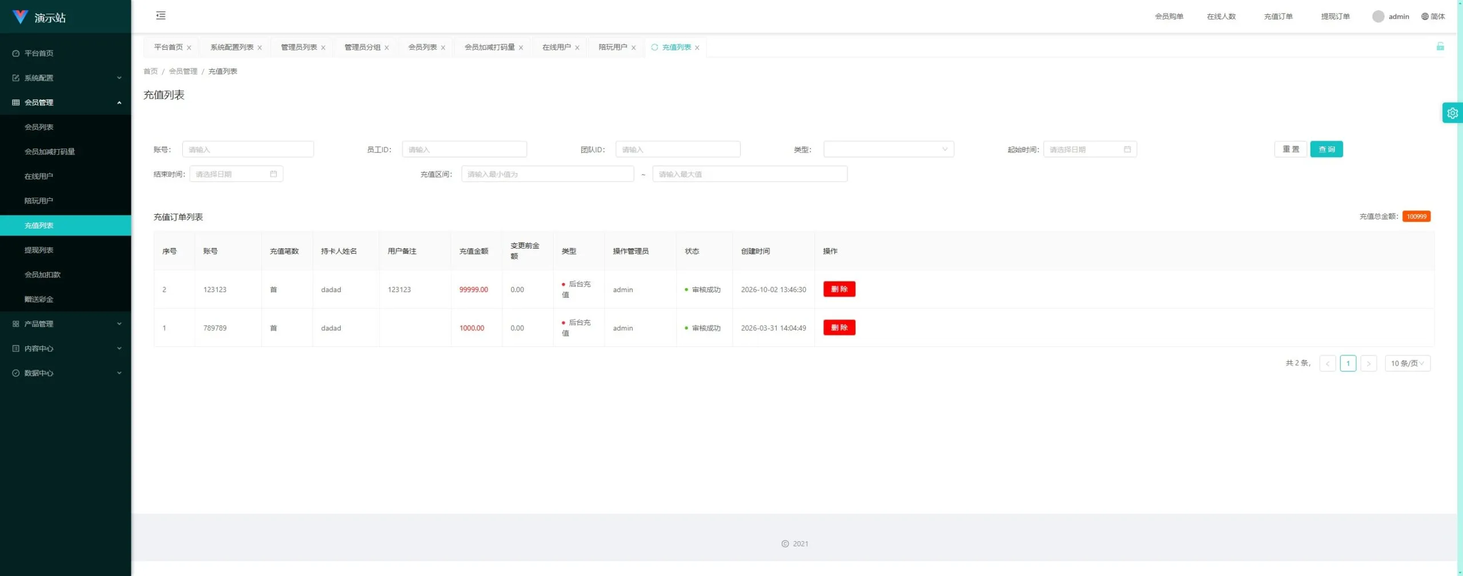Close the 管理员列表 tab
Viewport: 1463px width, 576px height.
click(323, 48)
